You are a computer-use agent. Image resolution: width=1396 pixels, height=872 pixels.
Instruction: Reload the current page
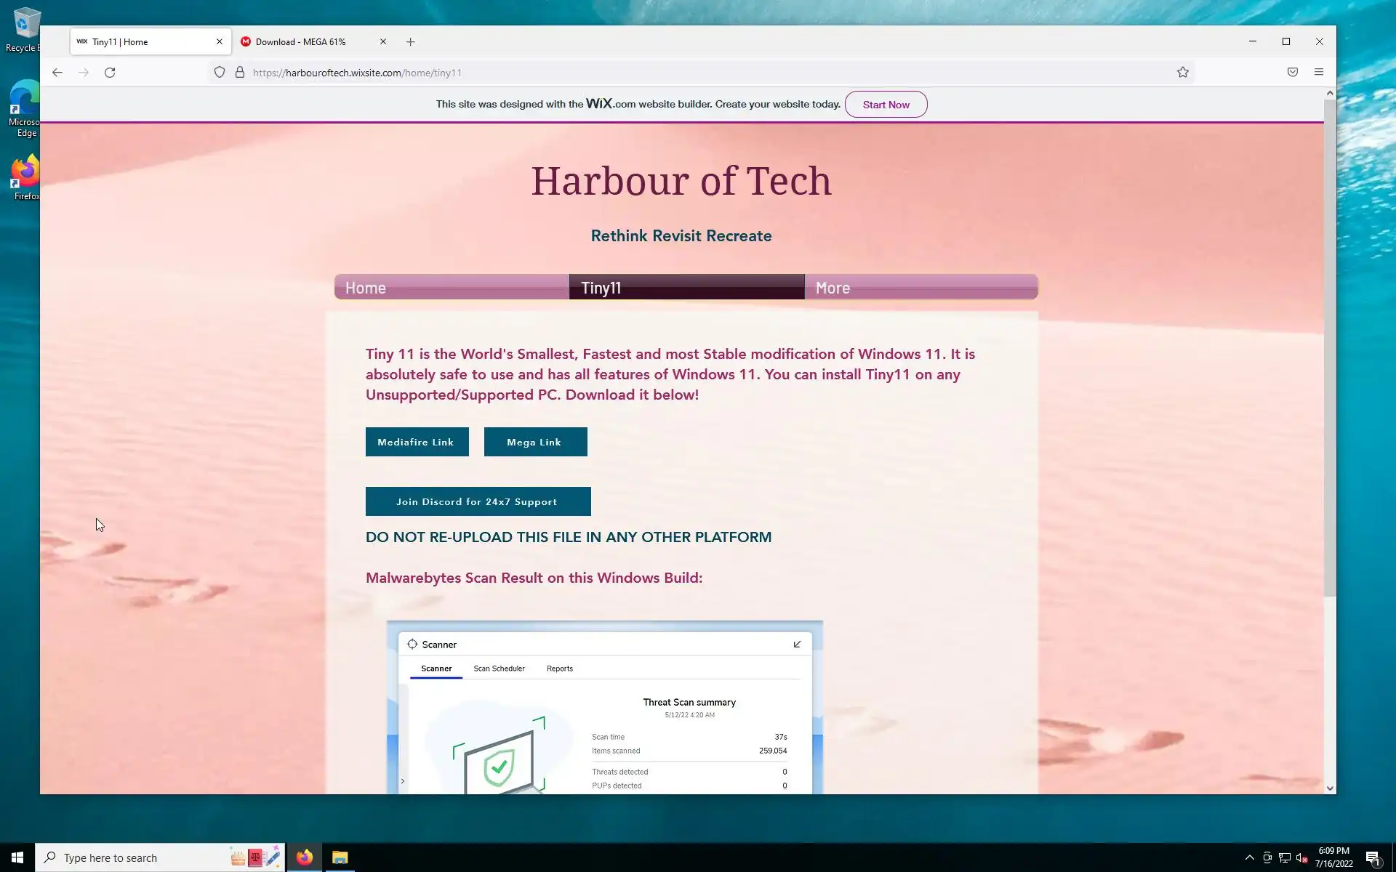(x=110, y=73)
